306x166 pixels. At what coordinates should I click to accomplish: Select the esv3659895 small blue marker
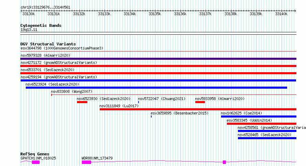coord(151,117)
